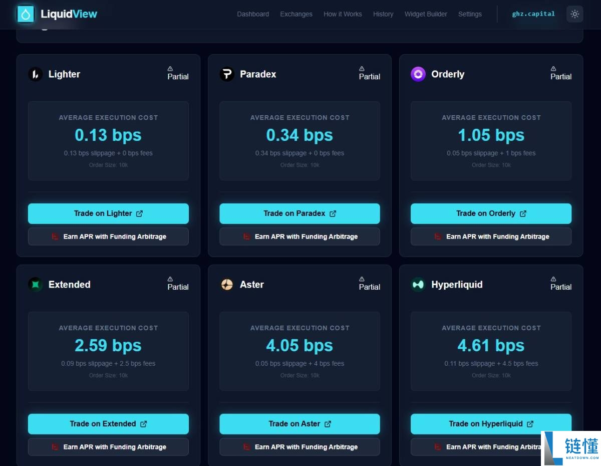Click the LiquidView droplet logo icon
601x466 pixels.
click(26, 14)
